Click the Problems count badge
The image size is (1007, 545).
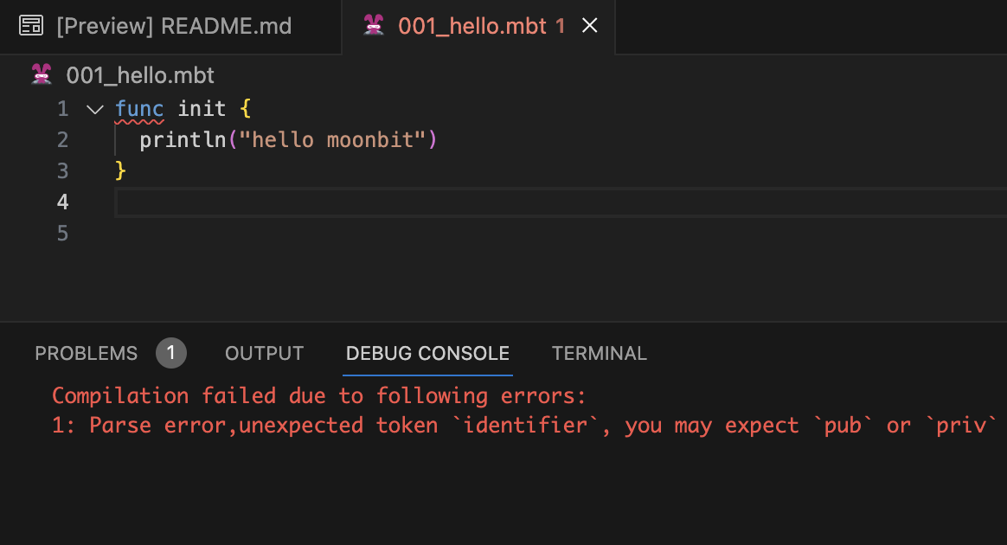(171, 353)
